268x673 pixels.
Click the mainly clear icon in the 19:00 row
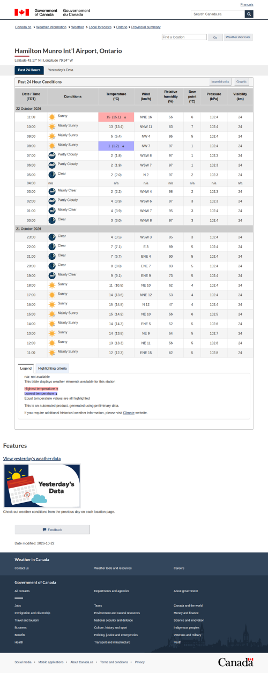[x=52, y=275]
